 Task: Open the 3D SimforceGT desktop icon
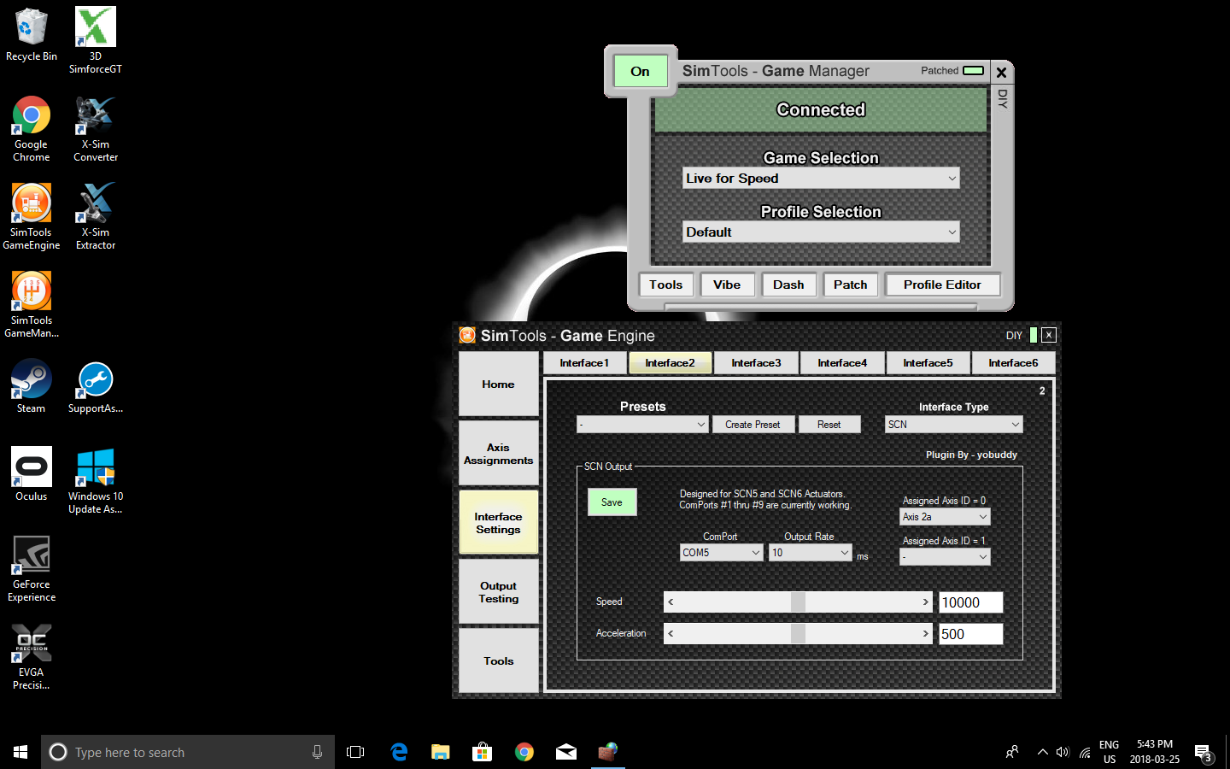(96, 40)
